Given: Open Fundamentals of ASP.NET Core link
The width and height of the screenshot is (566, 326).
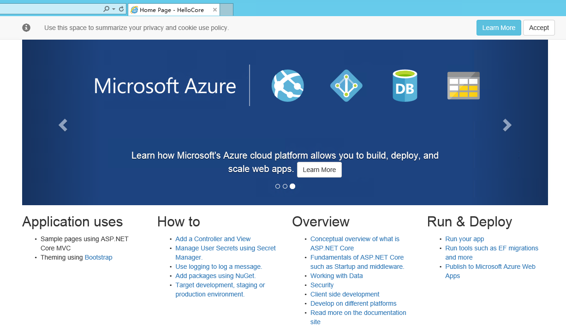Looking at the screenshot, I should [357, 262].
